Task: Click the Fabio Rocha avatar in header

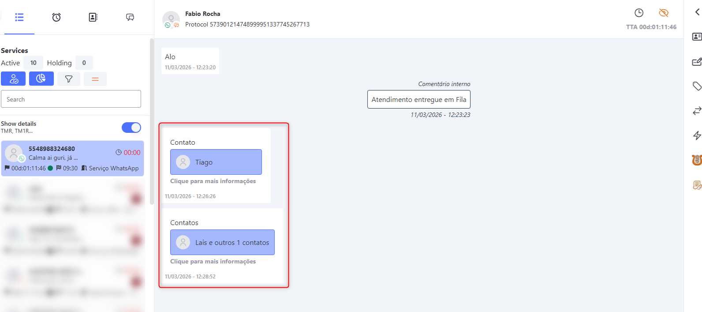Action: (x=171, y=19)
